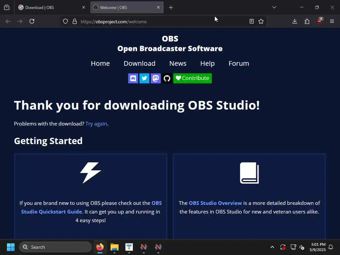Screen dimensions: 340x255
Task: Open the GitHub social icon
Action: click(x=167, y=78)
